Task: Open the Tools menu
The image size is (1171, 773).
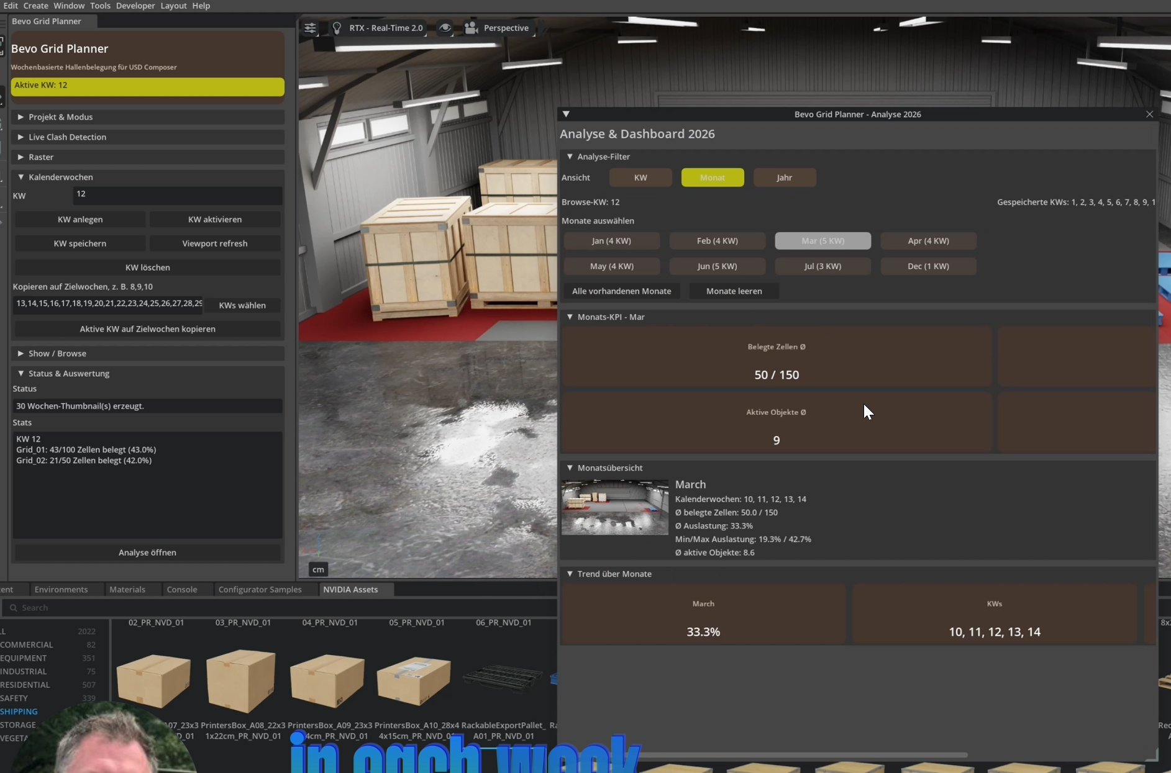Action: pos(100,6)
